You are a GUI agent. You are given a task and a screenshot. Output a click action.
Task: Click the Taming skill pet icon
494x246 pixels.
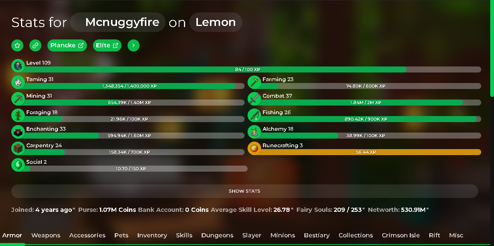pyautogui.click(x=18, y=82)
